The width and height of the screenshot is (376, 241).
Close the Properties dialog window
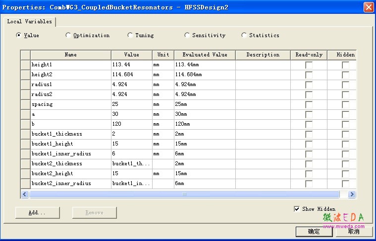(369, 7)
